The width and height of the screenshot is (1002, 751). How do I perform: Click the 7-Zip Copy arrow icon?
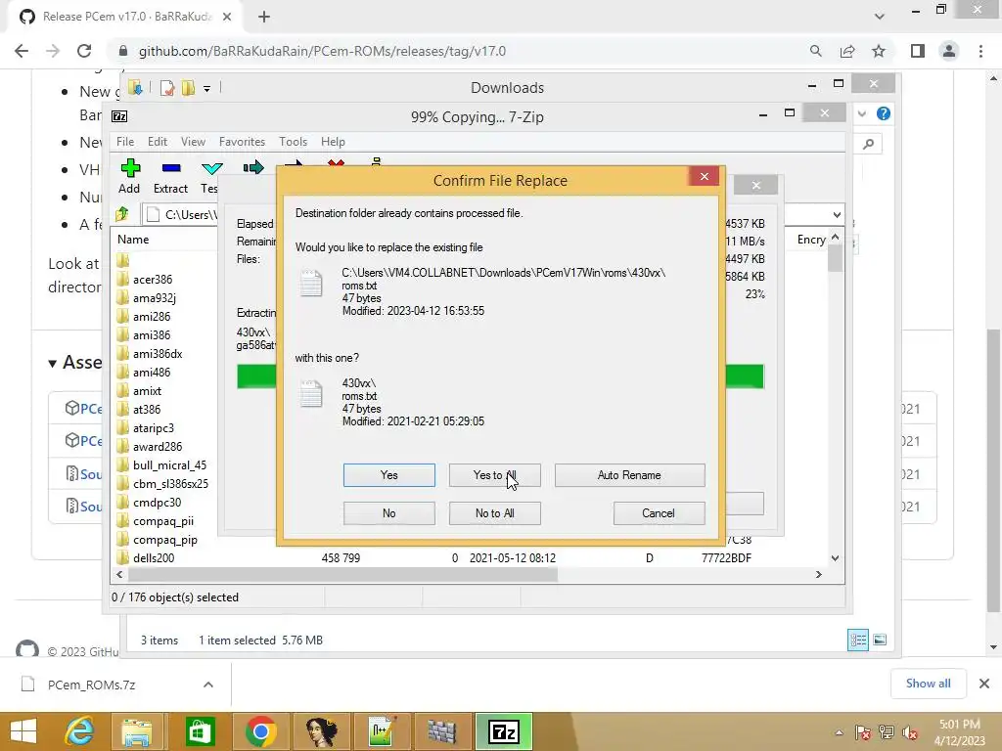[x=253, y=168]
